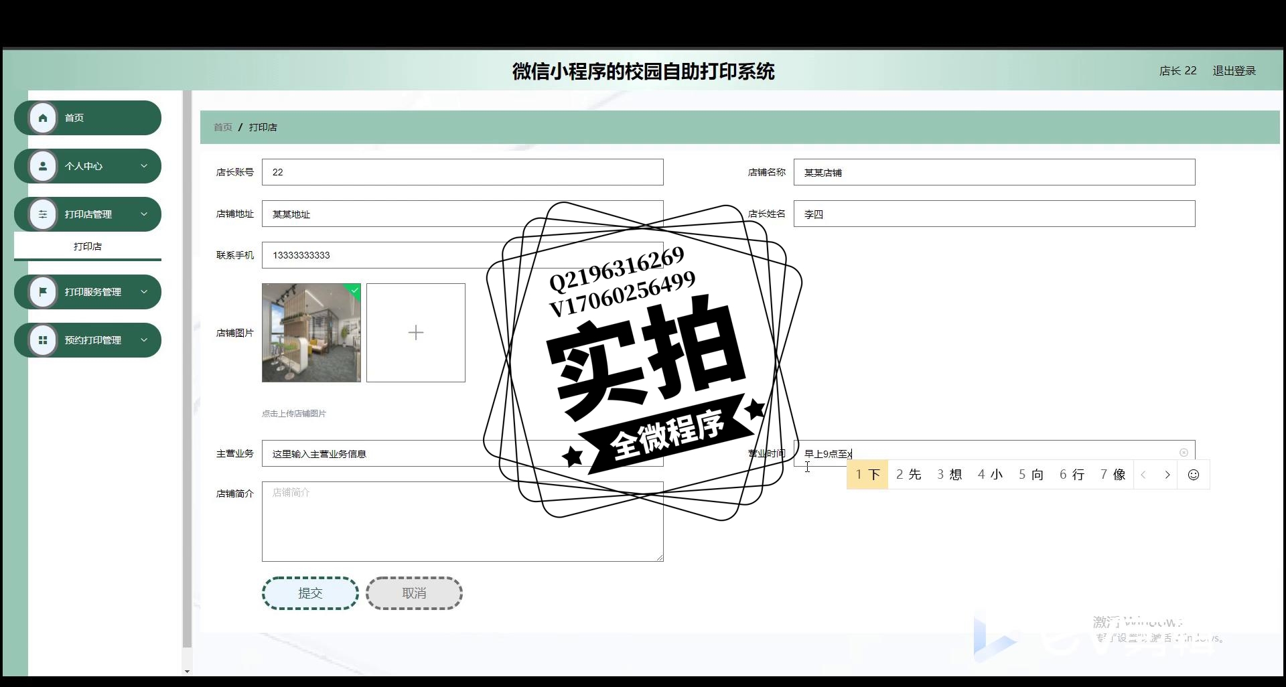Click the sidebar scrollbar down arrow
1286x687 pixels.
tap(187, 671)
